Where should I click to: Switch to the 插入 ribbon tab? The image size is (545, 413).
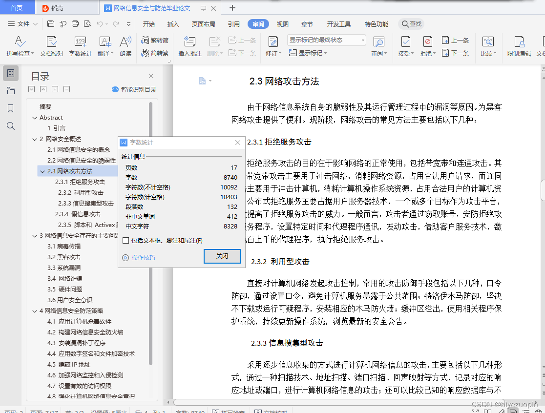coord(173,23)
